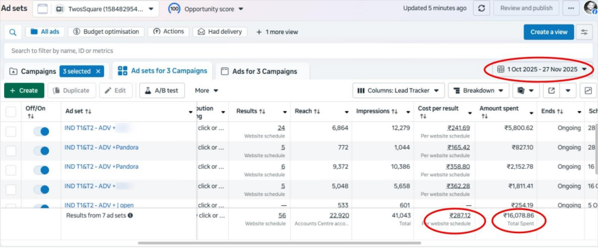Image resolution: width=598 pixels, height=248 pixels.
Task: Open the Breakdown dropdown
Action: pos(478,91)
